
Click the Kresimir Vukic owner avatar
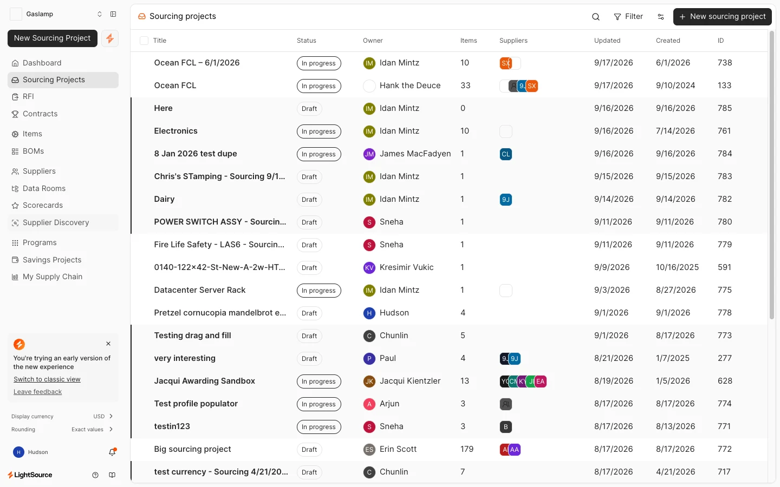point(369,268)
